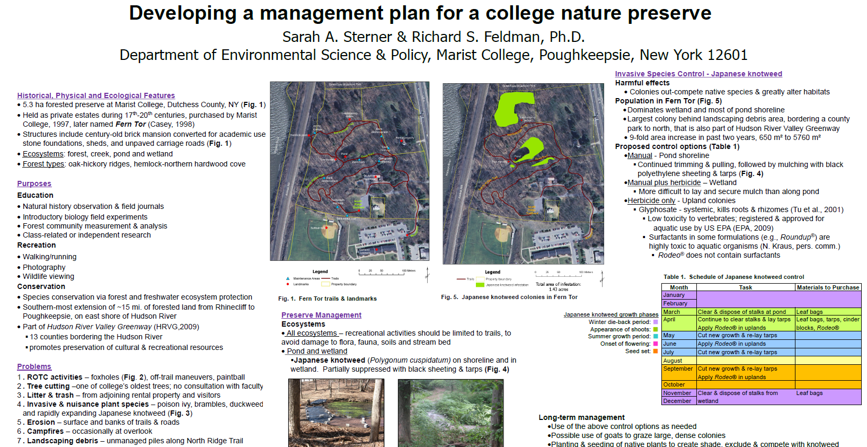Click the red Landmarks dot in Fig. 1 legend
This screenshot has height=447, width=867.
[288, 284]
